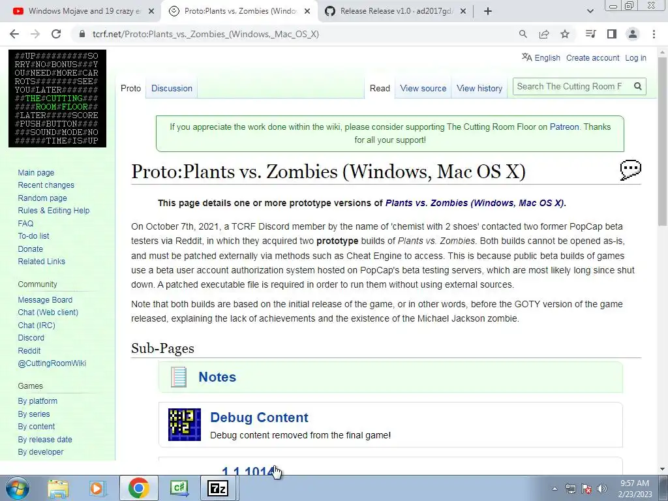The width and height of the screenshot is (668, 501).
Task: Open the To-do list link
Action: click(33, 236)
